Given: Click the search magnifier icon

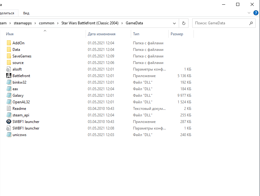Looking at the screenshot, I should point(251,23).
